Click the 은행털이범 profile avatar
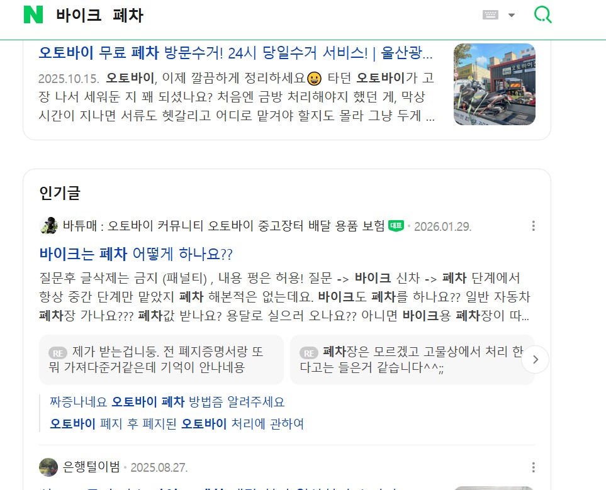The width and height of the screenshot is (606, 490). [x=48, y=467]
